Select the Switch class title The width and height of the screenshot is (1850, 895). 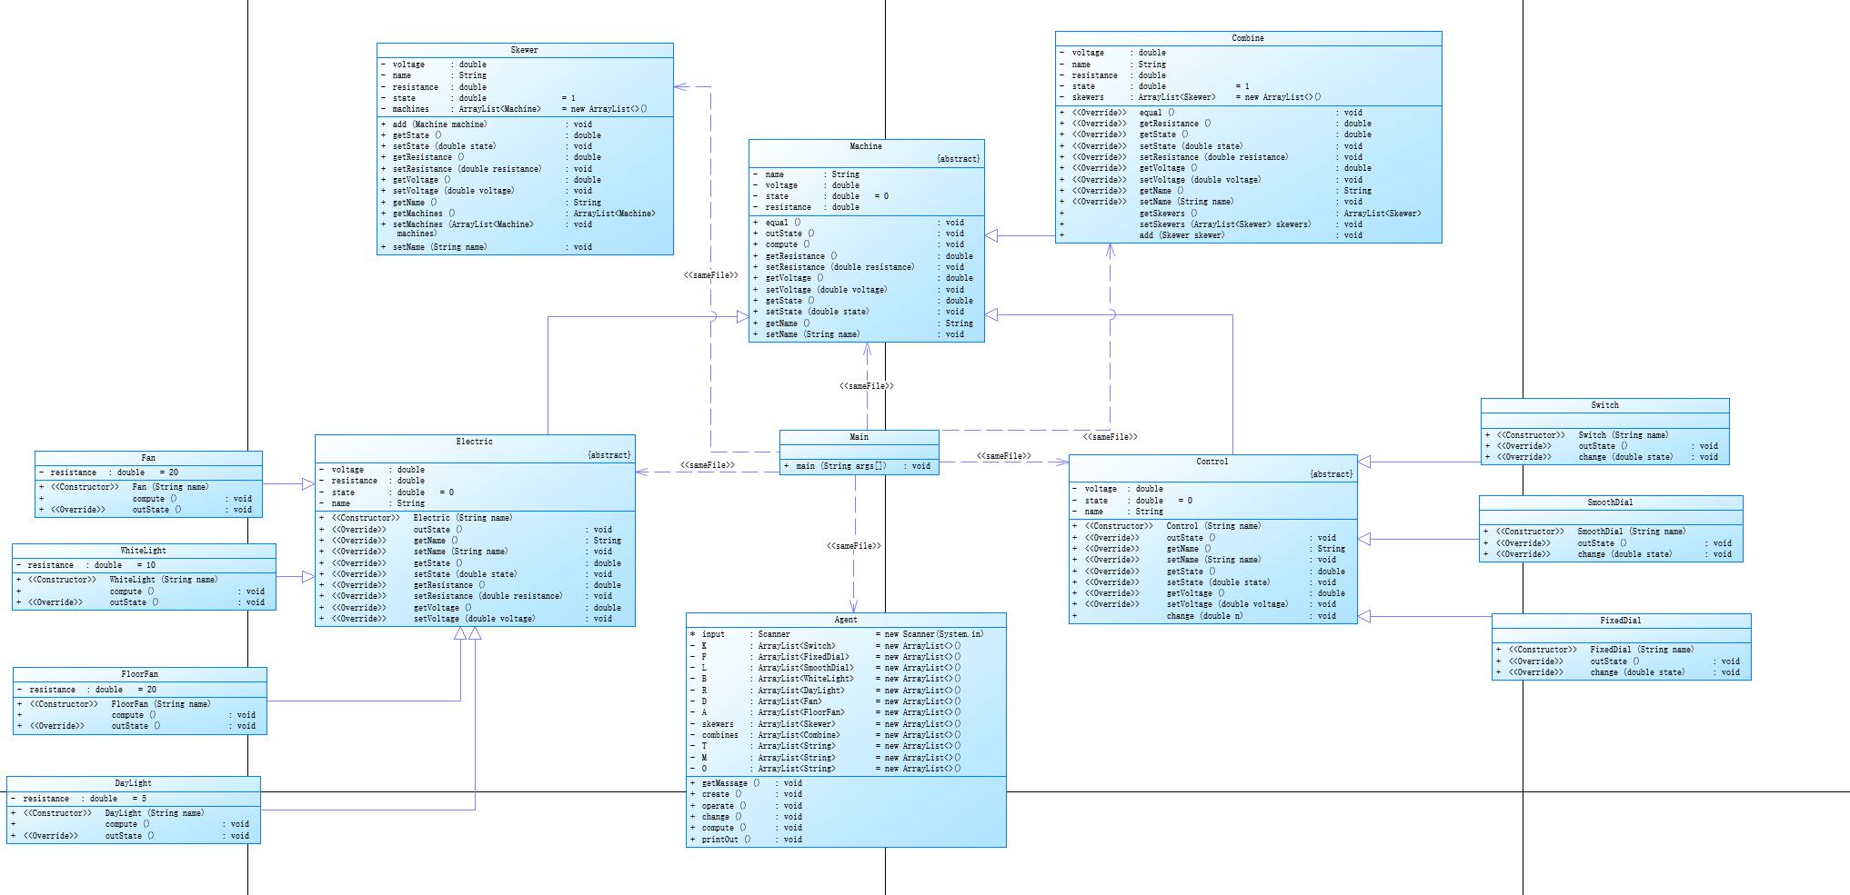(1604, 405)
